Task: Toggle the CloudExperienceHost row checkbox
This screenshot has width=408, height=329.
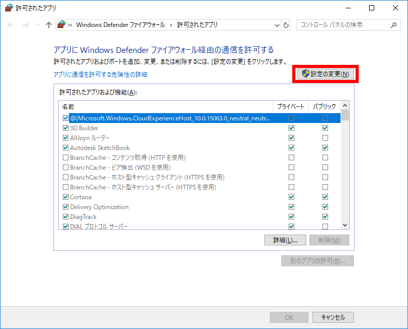Action: click(x=65, y=118)
